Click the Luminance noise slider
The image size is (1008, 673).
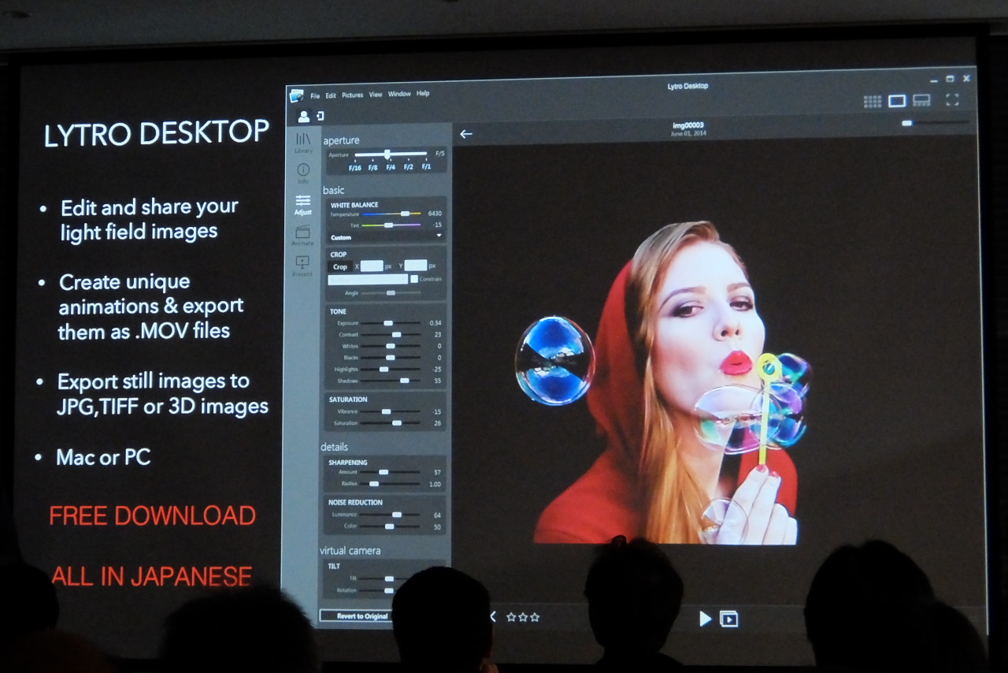click(x=390, y=515)
